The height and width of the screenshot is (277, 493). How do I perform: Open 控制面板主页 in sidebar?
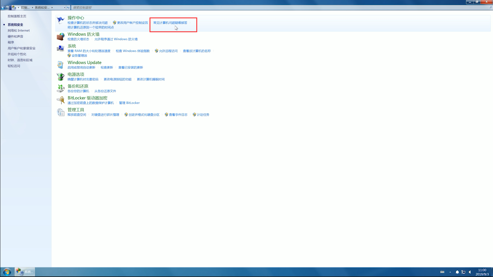[x=17, y=16]
